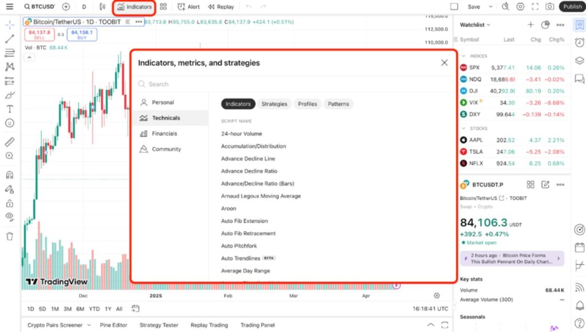The width and height of the screenshot is (586, 332).
Task: Select TSLA in the watchlist
Action: 512,152
